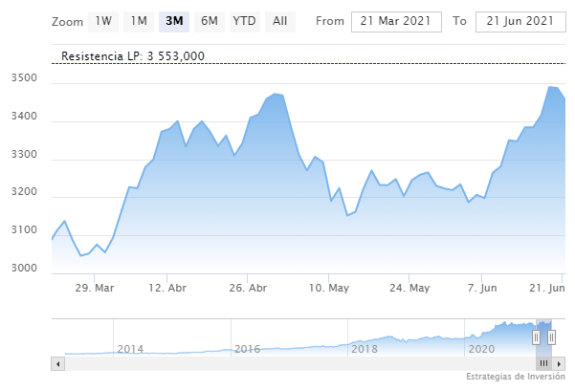Viewport: 575px width, 390px height.
Task: Set zoom to 1M
Action: pyautogui.click(x=139, y=21)
